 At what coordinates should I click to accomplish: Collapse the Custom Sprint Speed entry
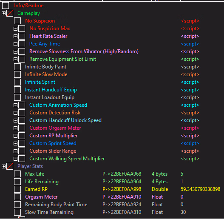(x=15, y=144)
